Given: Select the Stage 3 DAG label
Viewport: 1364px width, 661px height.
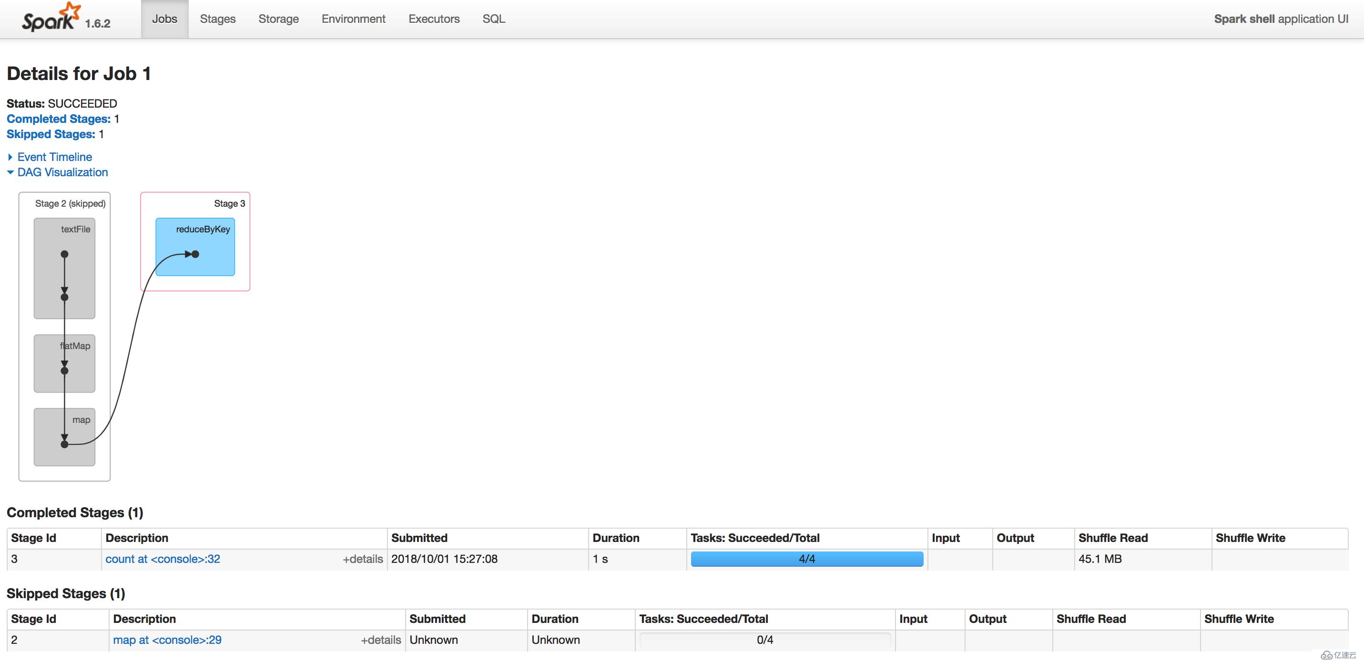Looking at the screenshot, I should tap(229, 203).
